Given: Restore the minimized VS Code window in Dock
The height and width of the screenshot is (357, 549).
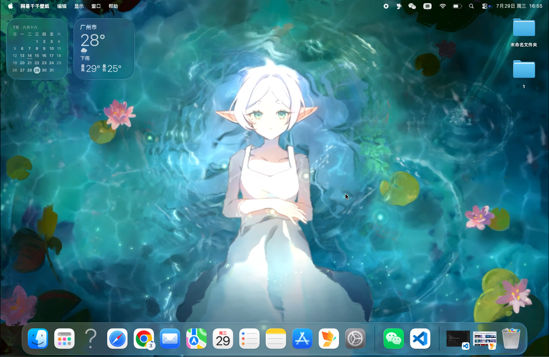Looking at the screenshot, I should click(458, 339).
